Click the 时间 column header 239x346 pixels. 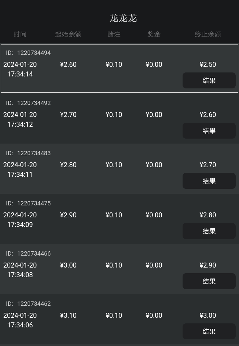tap(20, 34)
